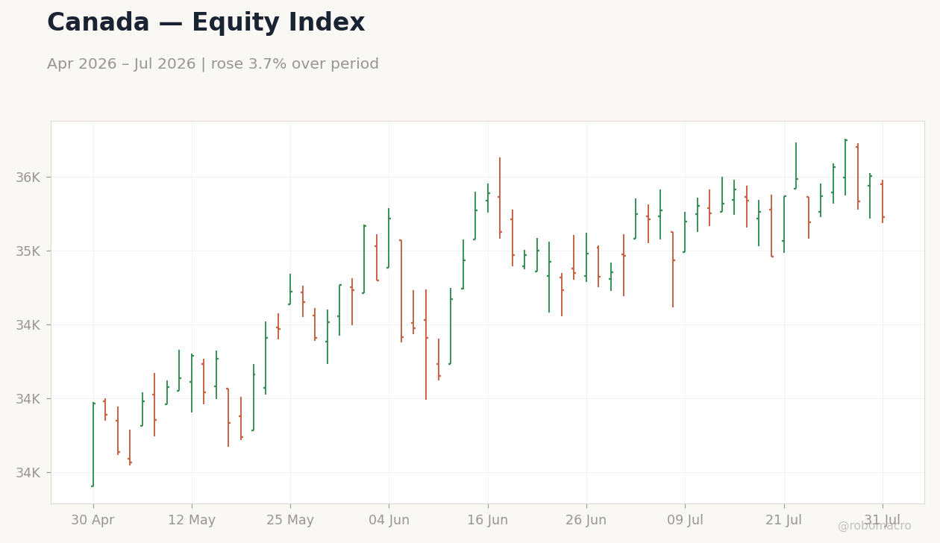
Task: Select the 12 May x-axis label
Action: (192, 521)
